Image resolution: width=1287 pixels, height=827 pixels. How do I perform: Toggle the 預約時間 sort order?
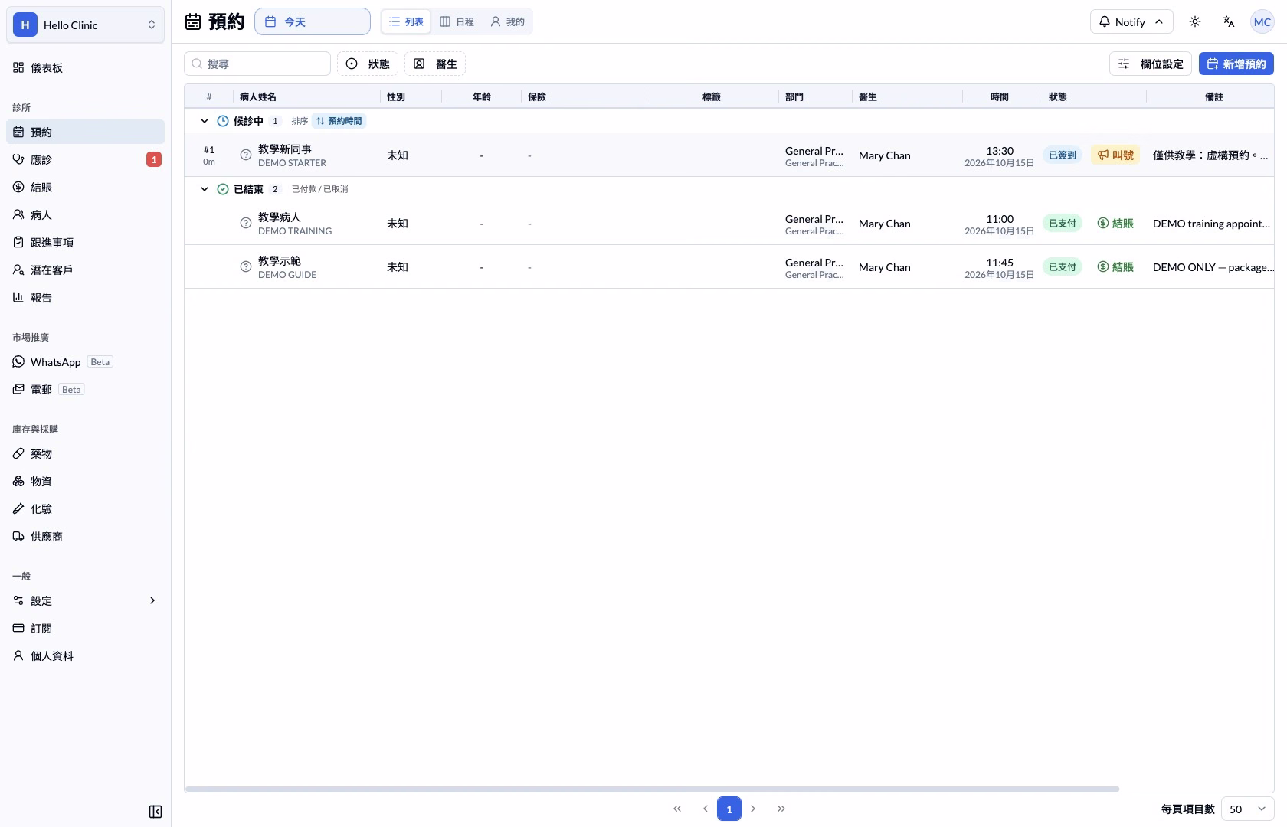coord(339,121)
